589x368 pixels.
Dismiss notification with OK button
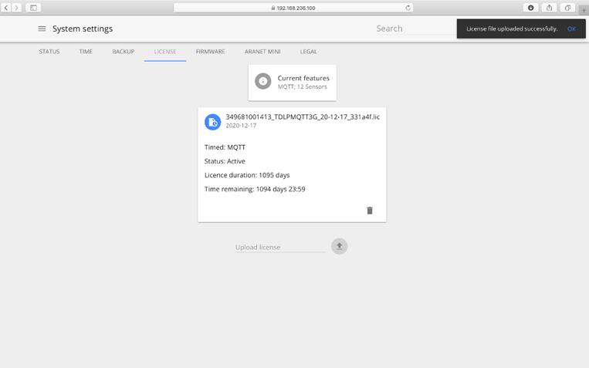(x=571, y=29)
